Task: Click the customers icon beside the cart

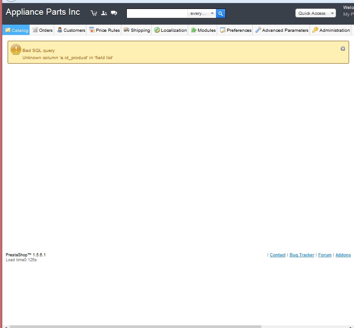Action: pos(104,13)
